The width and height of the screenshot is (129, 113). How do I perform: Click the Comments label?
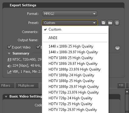coord(30,32)
